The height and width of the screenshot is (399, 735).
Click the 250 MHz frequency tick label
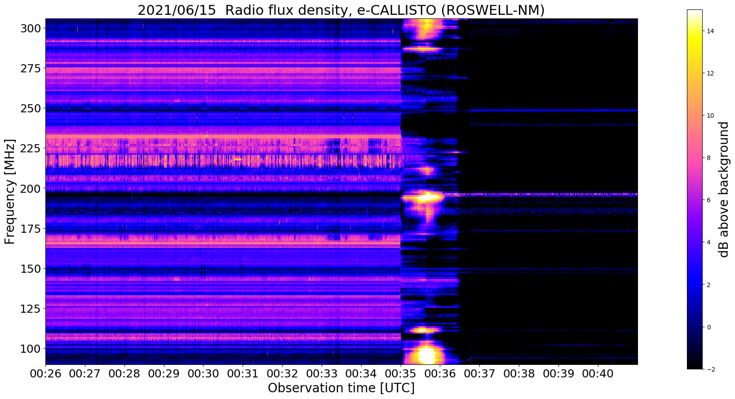[31, 108]
